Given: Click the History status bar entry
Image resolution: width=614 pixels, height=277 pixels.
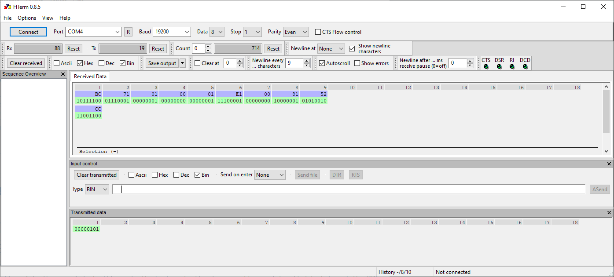Looking at the screenshot, I should [x=395, y=272].
